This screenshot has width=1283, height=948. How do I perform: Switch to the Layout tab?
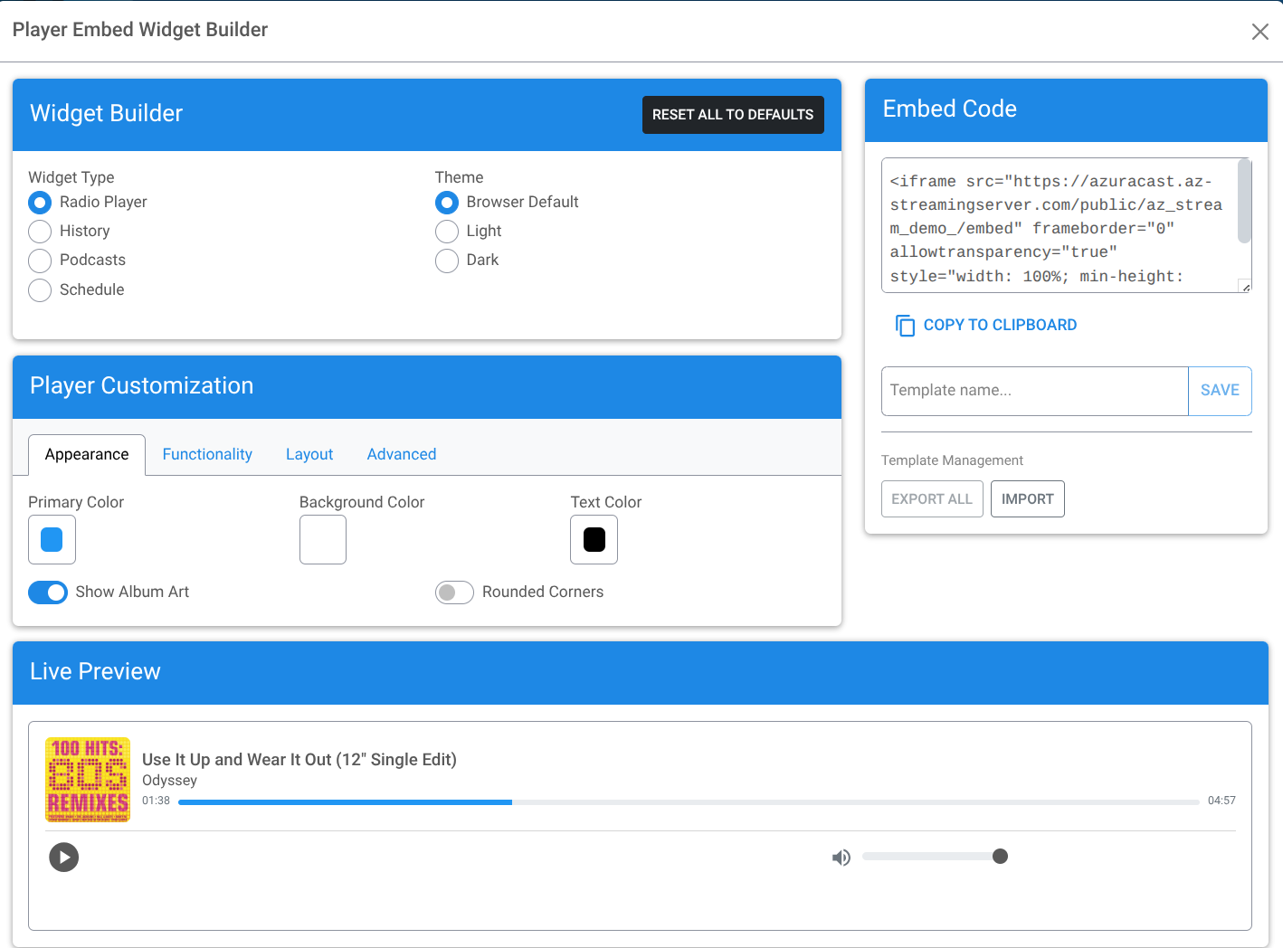(309, 454)
